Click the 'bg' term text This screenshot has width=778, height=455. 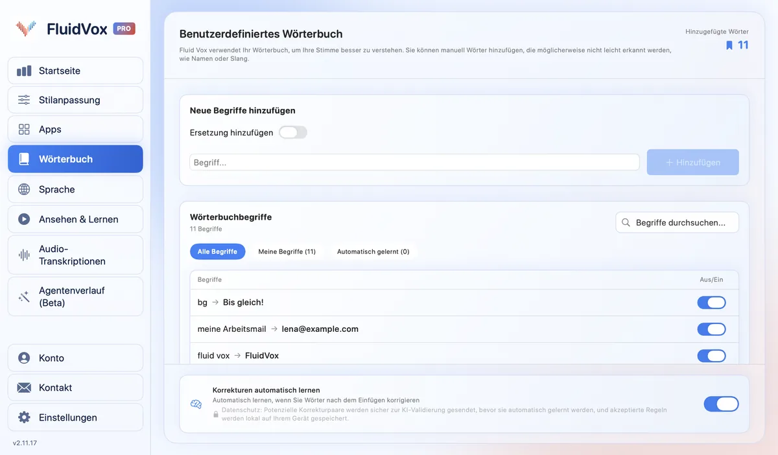tap(202, 303)
